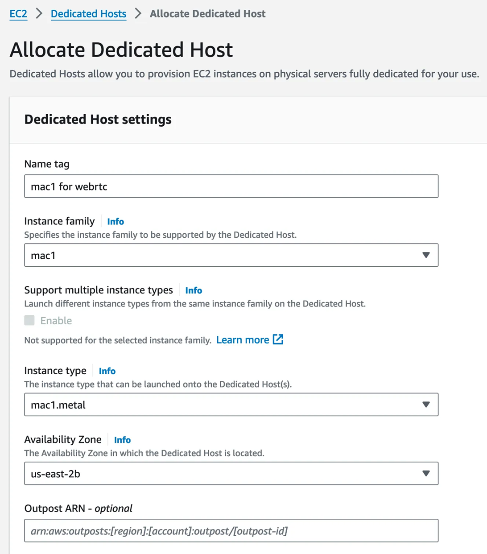Open Instance family info link
487x554 pixels.
coord(116,222)
